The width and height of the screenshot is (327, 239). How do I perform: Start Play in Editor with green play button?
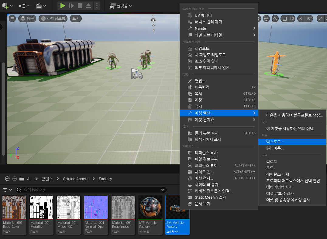[x=63, y=6]
